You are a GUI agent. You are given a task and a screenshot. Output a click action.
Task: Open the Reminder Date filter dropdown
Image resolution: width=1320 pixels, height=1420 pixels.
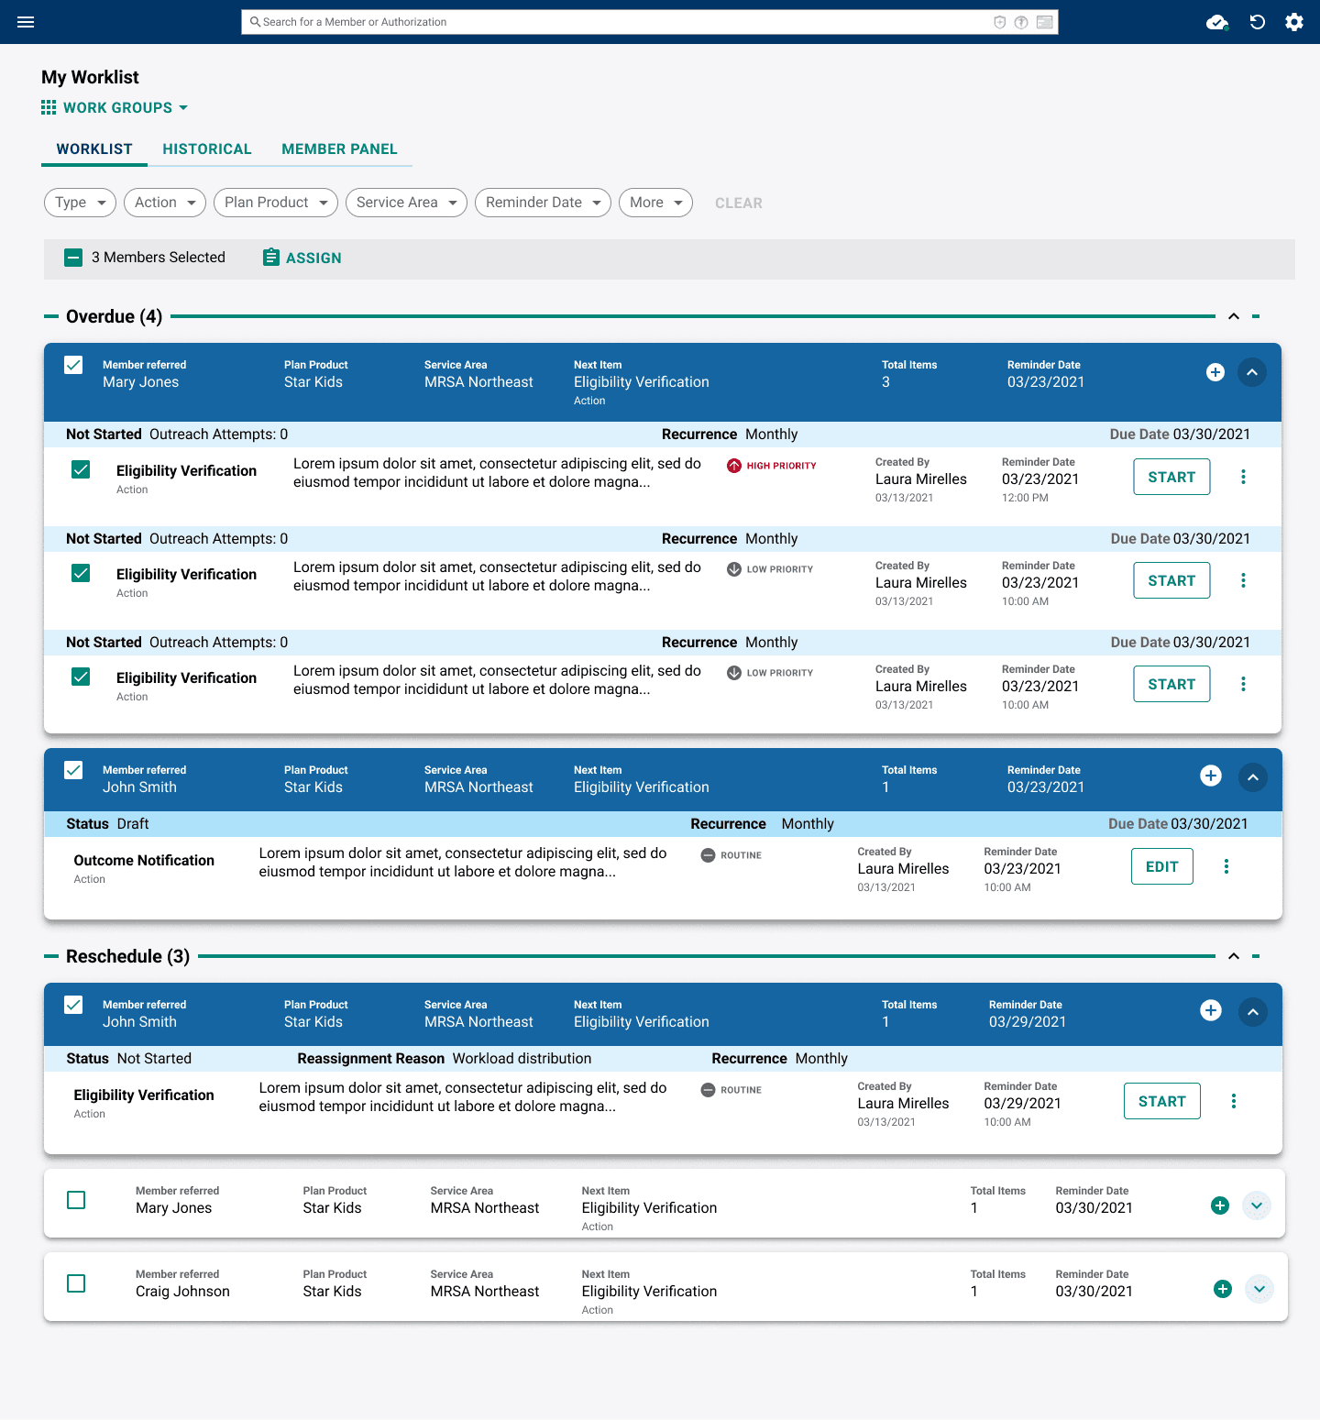point(543,203)
